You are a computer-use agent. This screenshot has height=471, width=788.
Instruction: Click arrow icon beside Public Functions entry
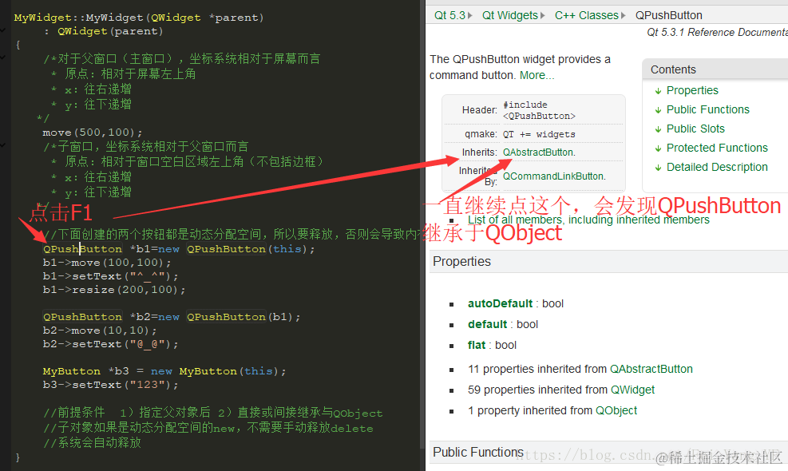[658, 110]
